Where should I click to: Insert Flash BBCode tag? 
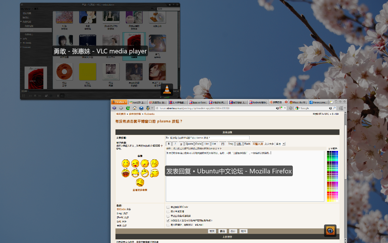(247, 144)
